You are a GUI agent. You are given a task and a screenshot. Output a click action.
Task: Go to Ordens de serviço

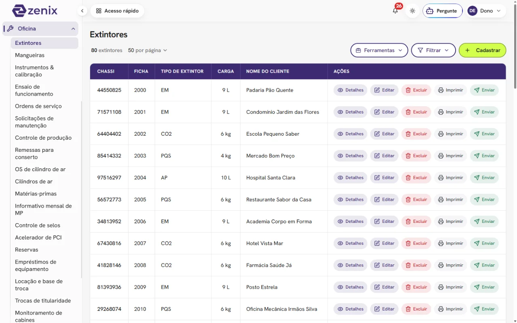pyautogui.click(x=38, y=106)
